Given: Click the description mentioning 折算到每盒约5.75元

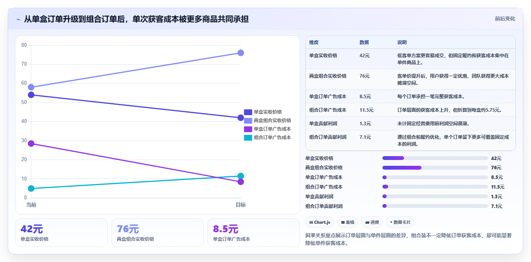Looking at the screenshot, I should [450, 110].
